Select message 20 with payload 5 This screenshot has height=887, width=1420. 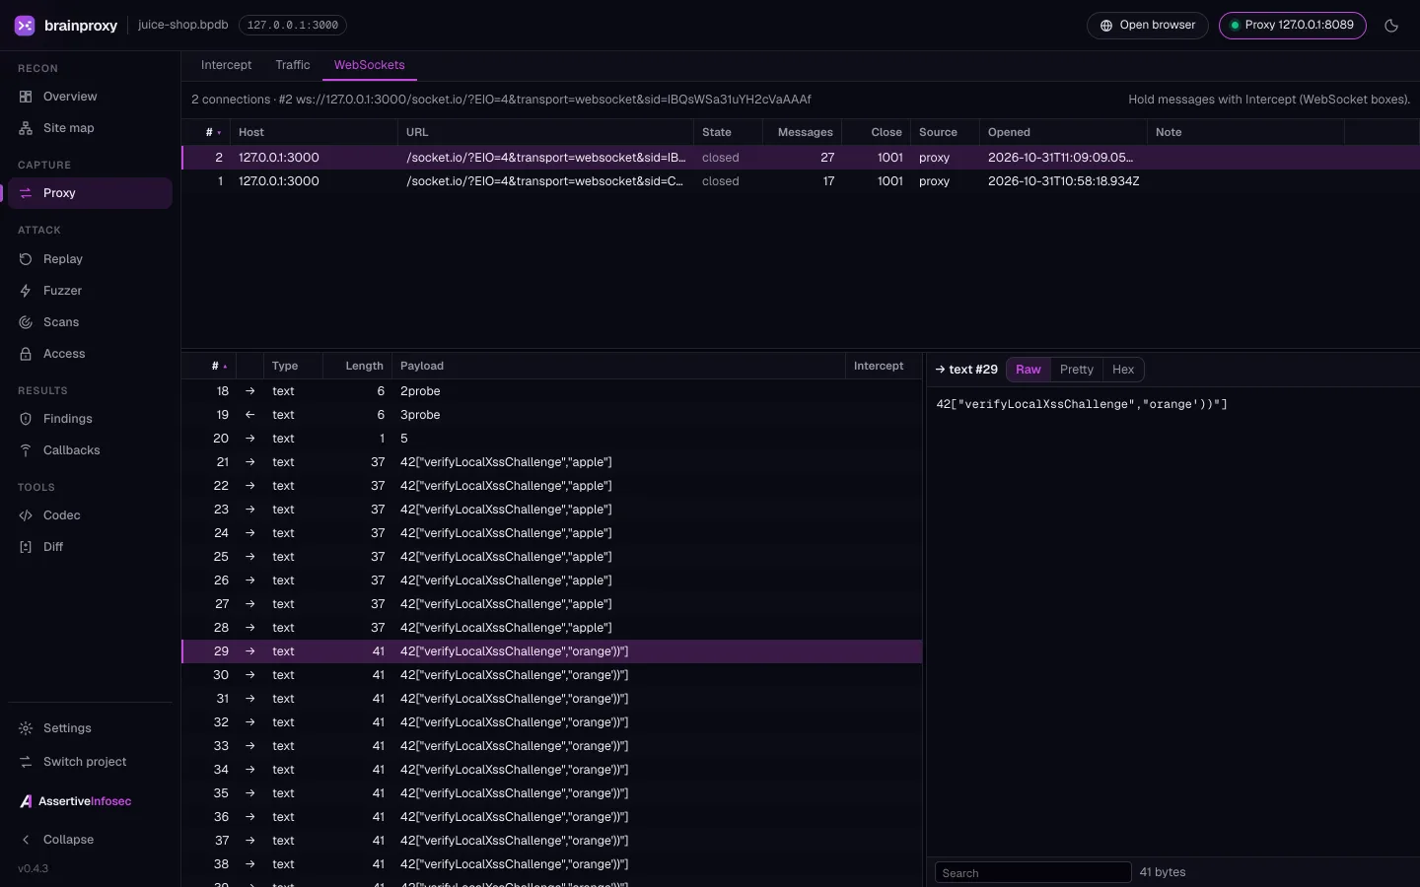pyautogui.click(x=551, y=439)
